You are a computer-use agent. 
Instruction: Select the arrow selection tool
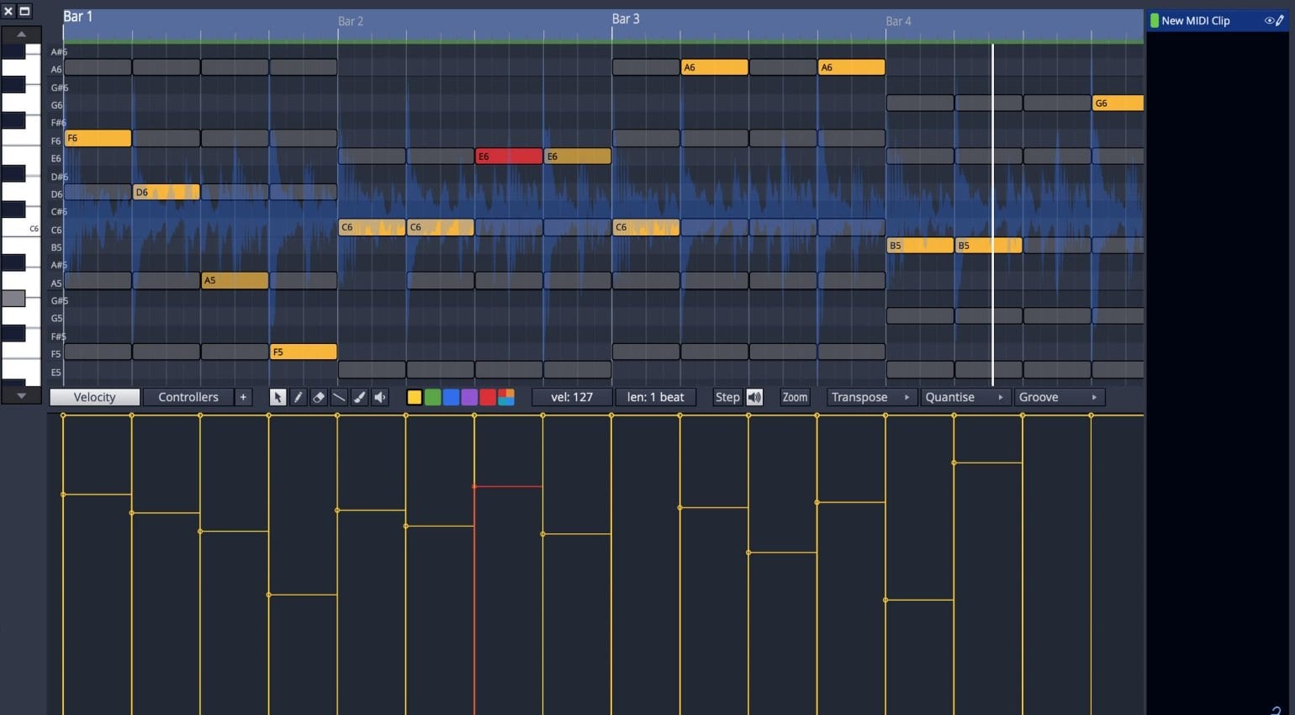click(277, 397)
